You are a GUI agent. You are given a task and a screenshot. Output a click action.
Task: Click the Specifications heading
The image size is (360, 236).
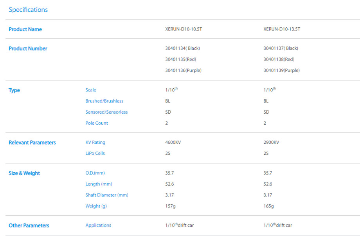click(28, 10)
